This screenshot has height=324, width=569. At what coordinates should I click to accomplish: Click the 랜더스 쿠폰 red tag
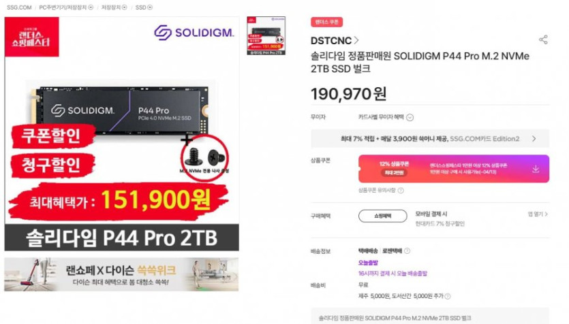coord(326,22)
